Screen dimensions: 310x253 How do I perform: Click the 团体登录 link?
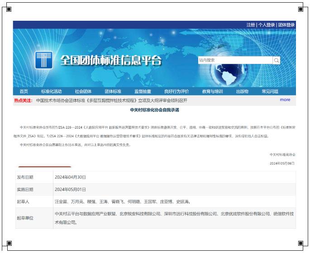(x=286, y=25)
